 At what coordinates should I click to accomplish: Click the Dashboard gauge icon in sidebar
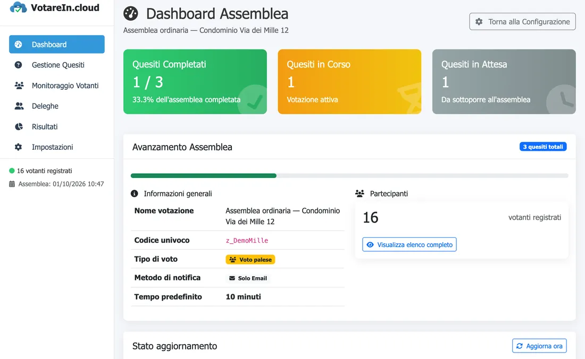pyautogui.click(x=18, y=44)
